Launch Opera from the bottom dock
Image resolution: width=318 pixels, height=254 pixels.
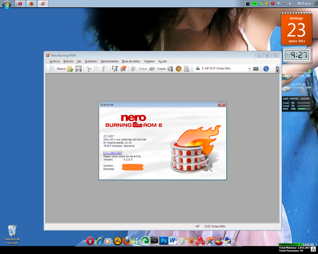[x=90, y=241]
